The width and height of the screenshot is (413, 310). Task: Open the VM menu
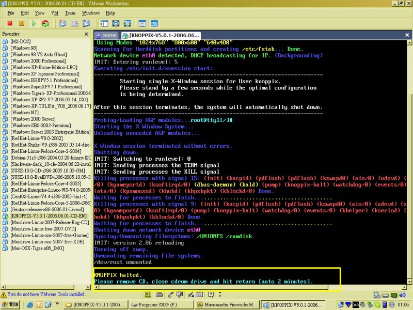pos(55,13)
